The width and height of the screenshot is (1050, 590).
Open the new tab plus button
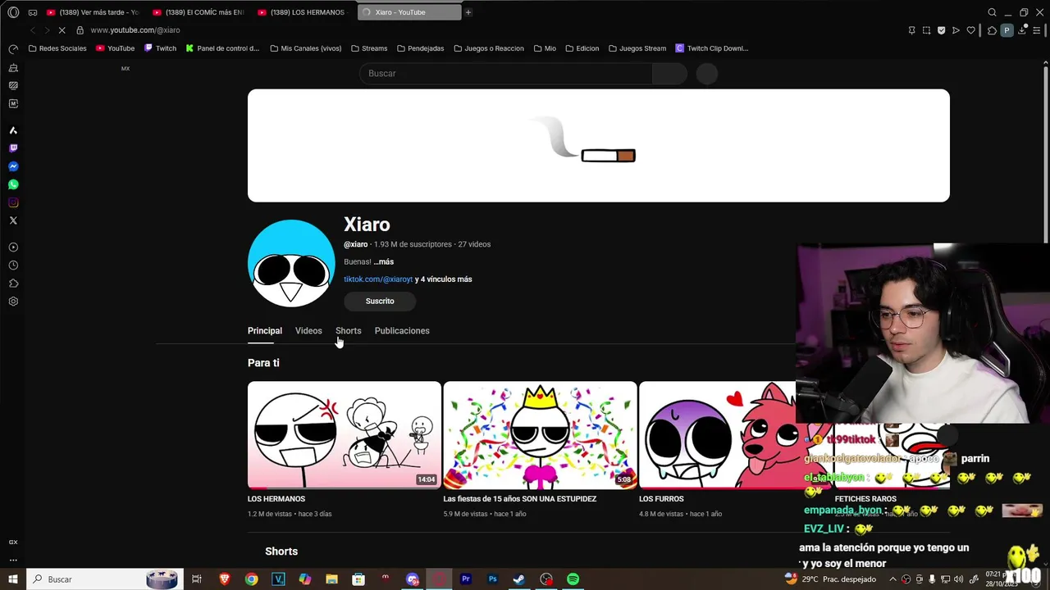468,12
